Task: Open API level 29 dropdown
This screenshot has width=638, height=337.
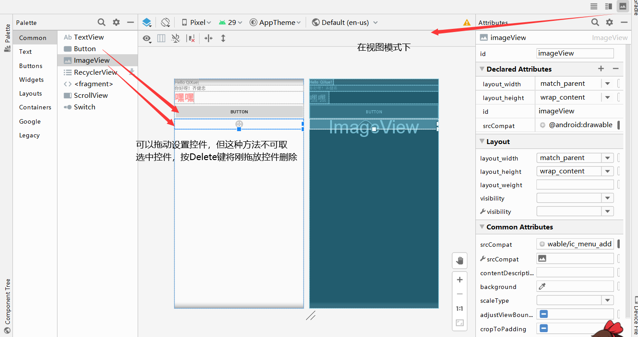Action: click(230, 22)
